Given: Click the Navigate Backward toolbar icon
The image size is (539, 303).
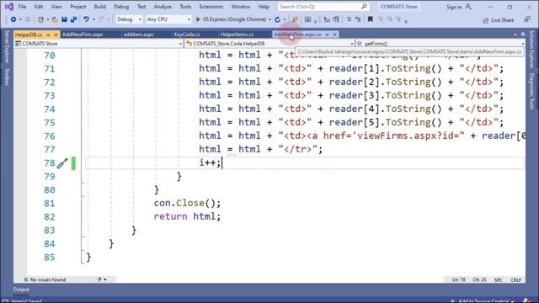Looking at the screenshot, I should pyautogui.click(x=13, y=19).
